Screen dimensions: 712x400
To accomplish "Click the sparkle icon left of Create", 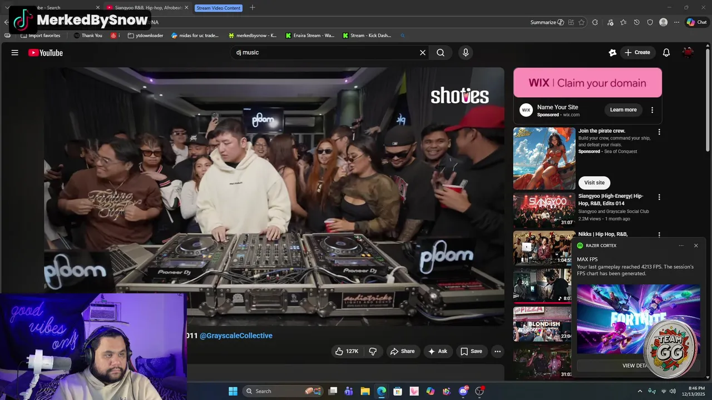I will (x=612, y=53).
